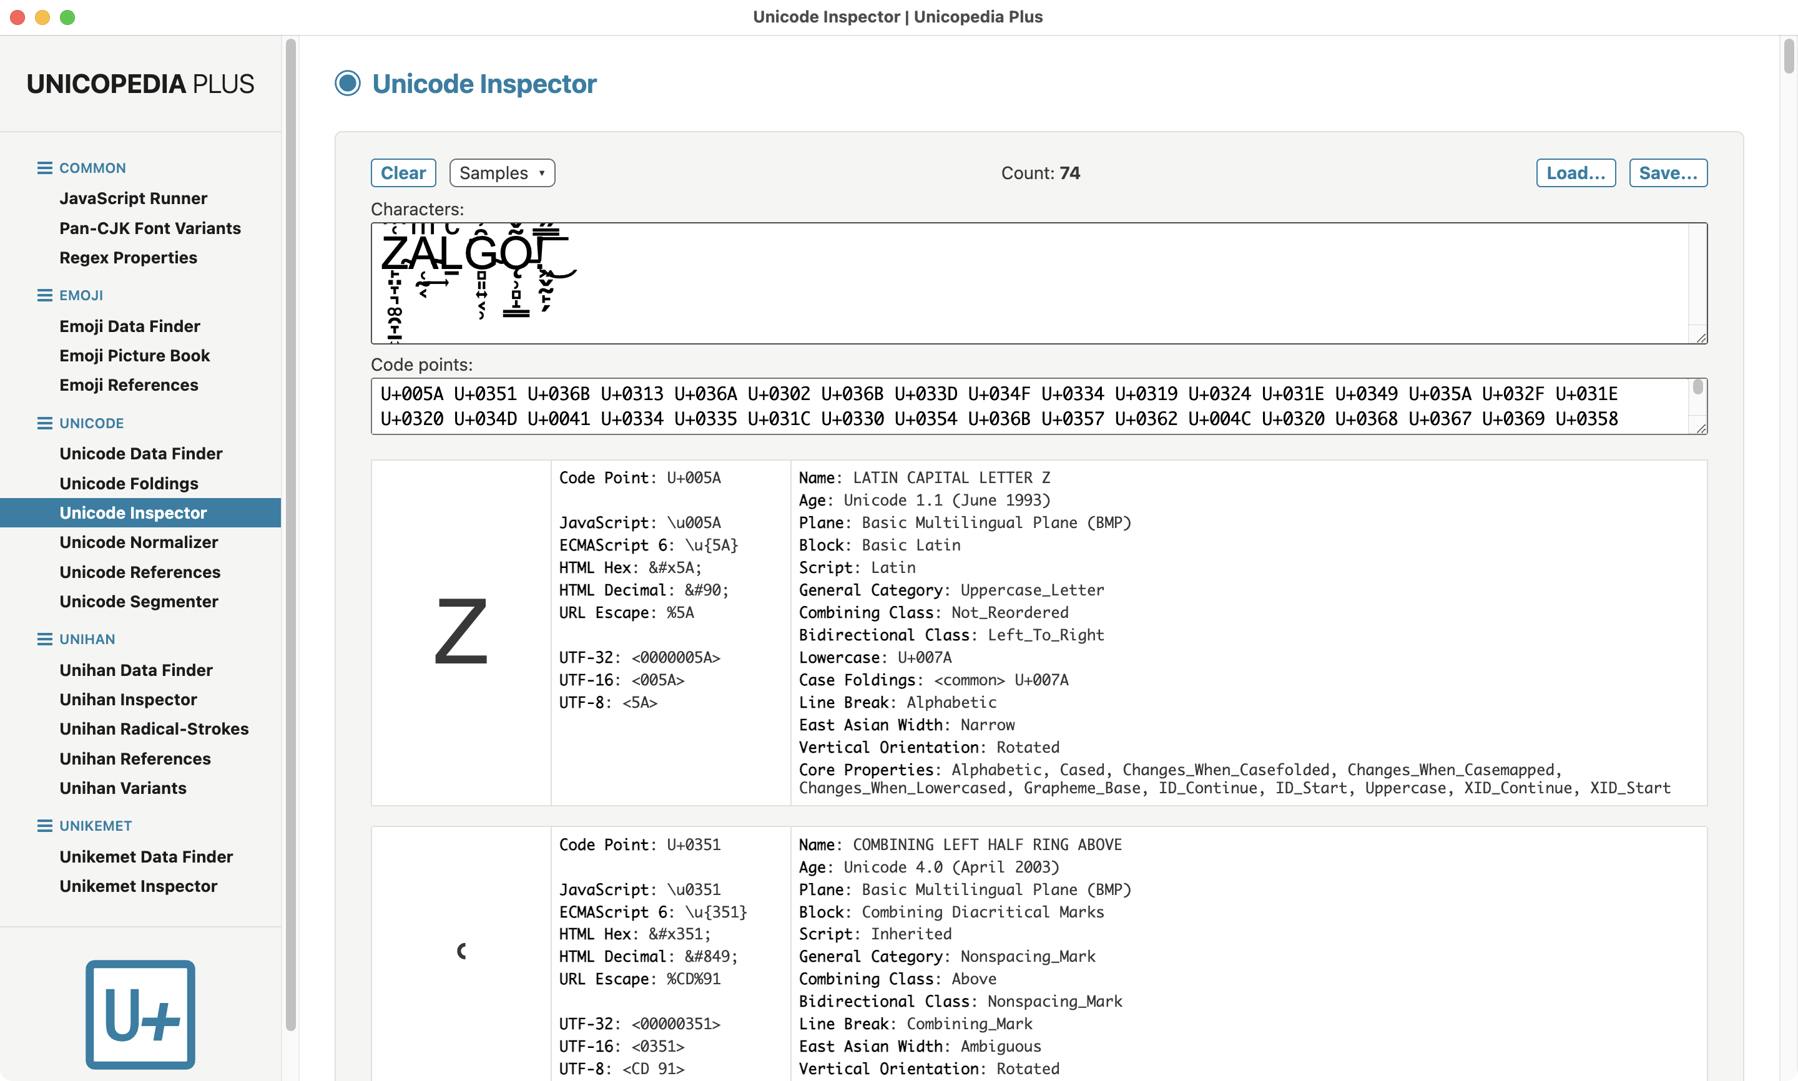Image resolution: width=1798 pixels, height=1081 pixels.
Task: Click the UNIHAN section hamburger icon
Action: [x=44, y=639]
